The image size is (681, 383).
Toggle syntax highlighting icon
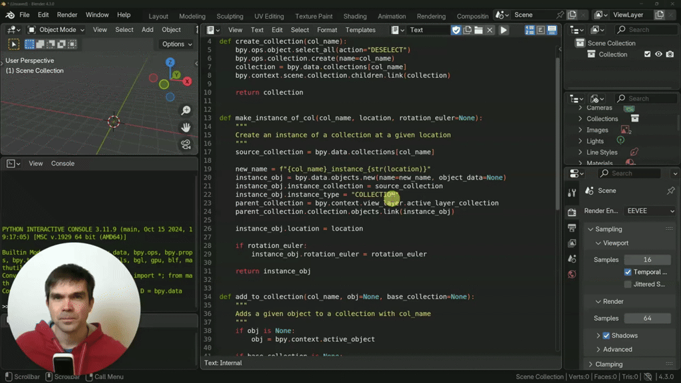click(x=541, y=29)
